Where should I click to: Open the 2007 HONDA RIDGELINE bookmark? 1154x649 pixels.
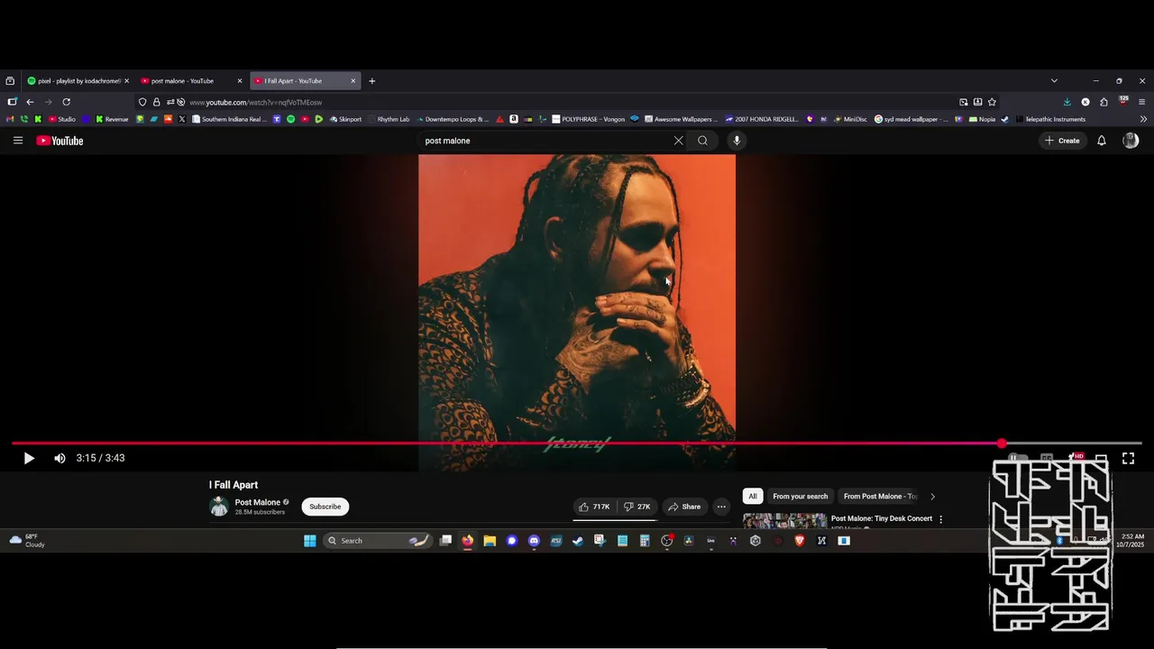click(762, 119)
